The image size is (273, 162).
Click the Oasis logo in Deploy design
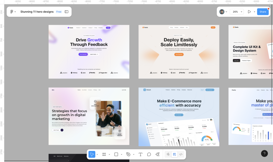145,27
